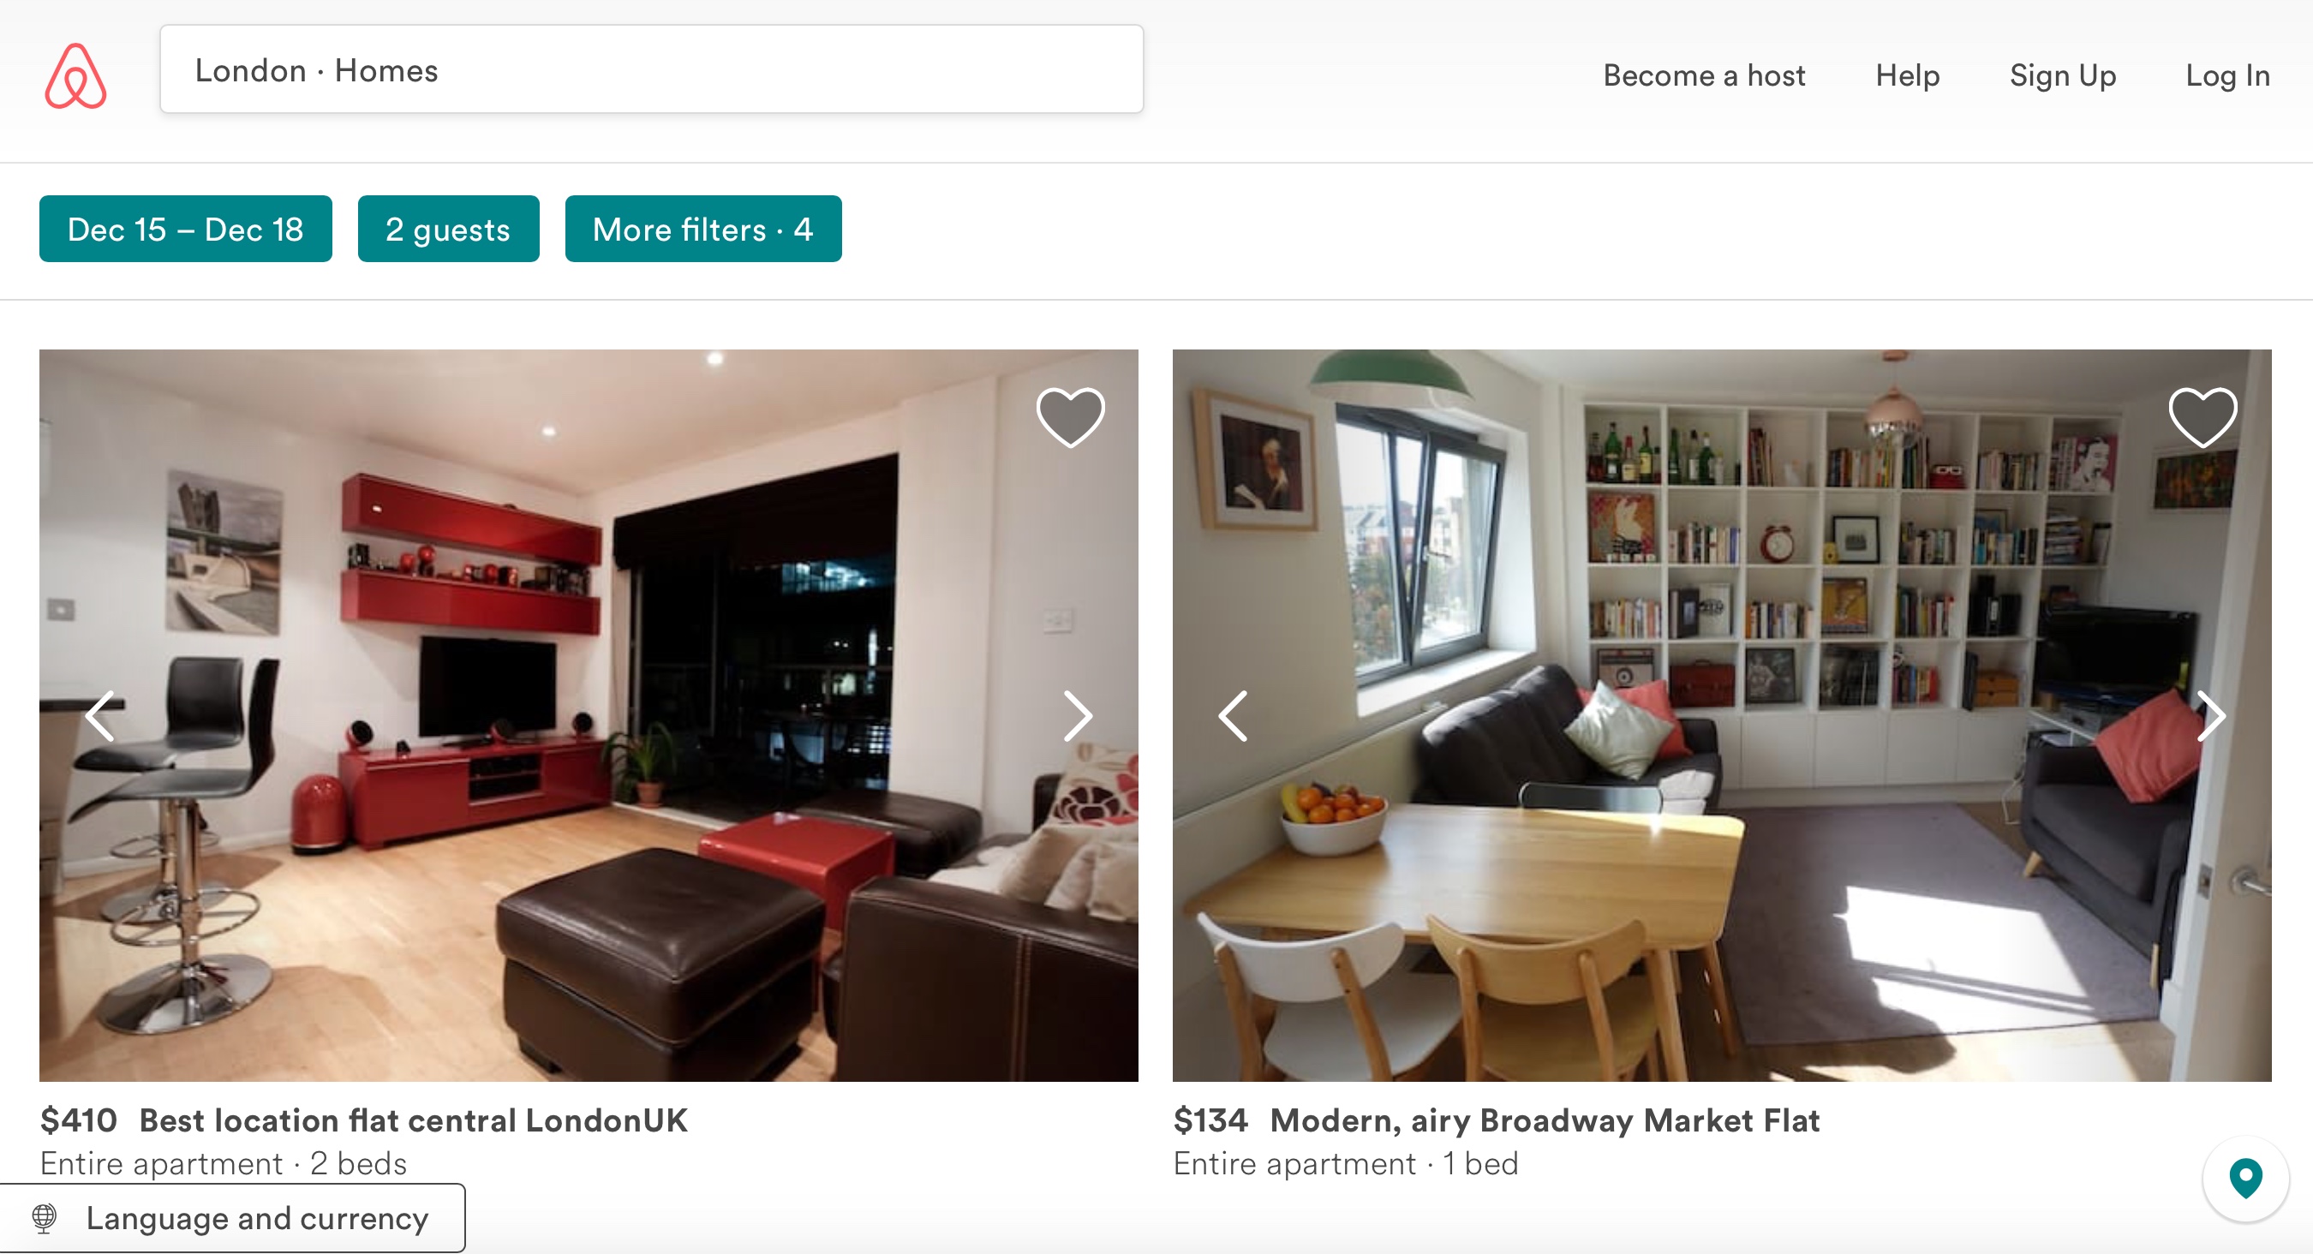Show next photo of Broadway Market Flat
The width and height of the screenshot is (2313, 1254).
[x=2211, y=715]
